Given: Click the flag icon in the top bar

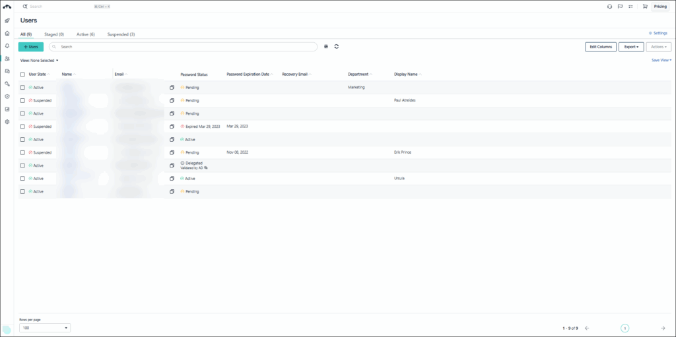Looking at the screenshot, I should [x=620, y=7].
